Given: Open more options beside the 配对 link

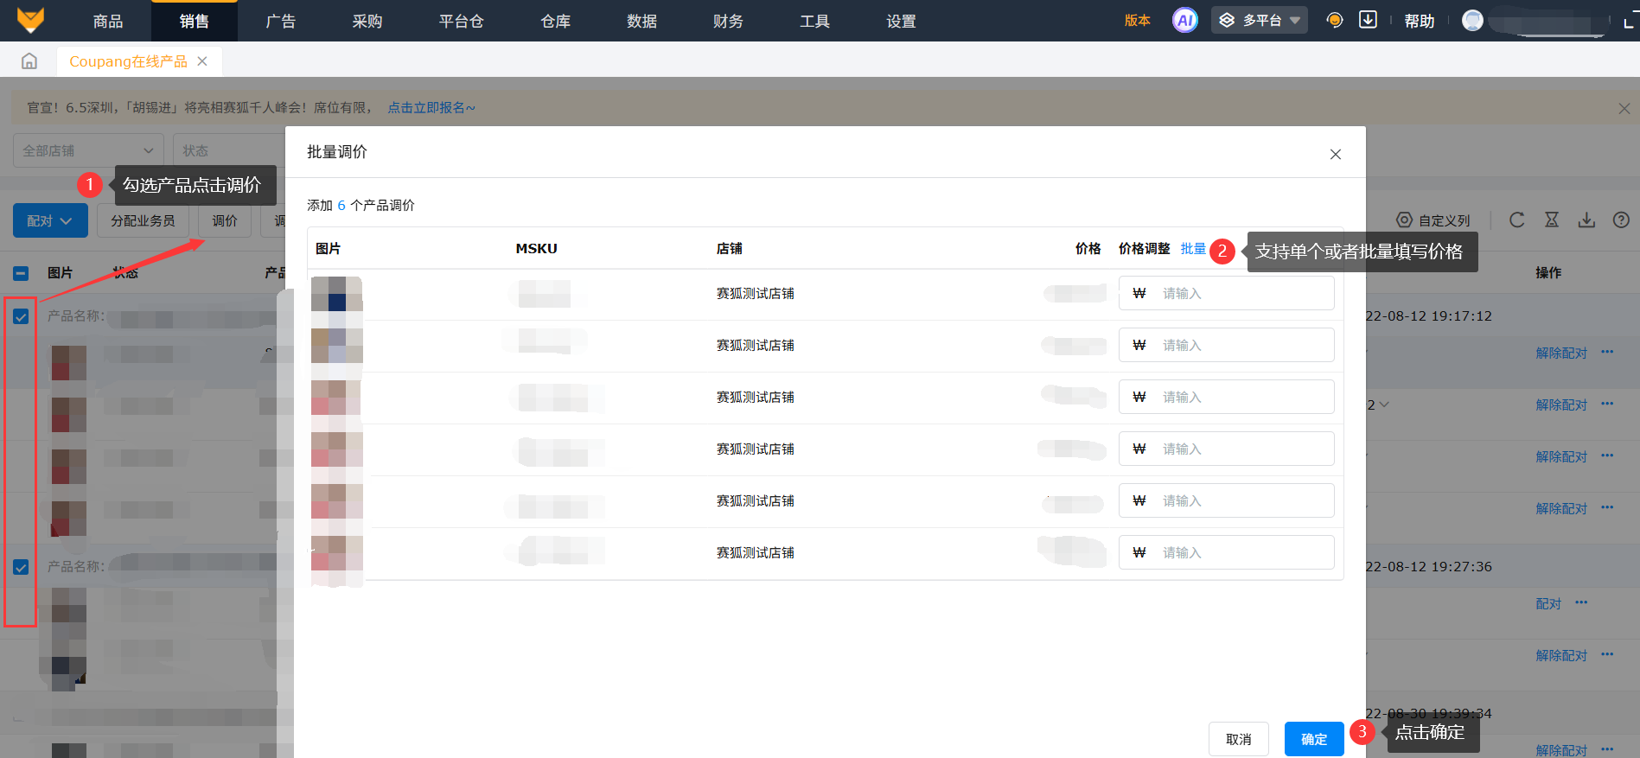Looking at the screenshot, I should (1581, 602).
